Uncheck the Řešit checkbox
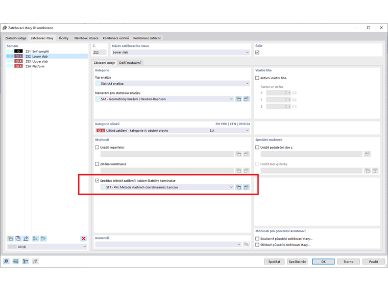 coord(257,53)
